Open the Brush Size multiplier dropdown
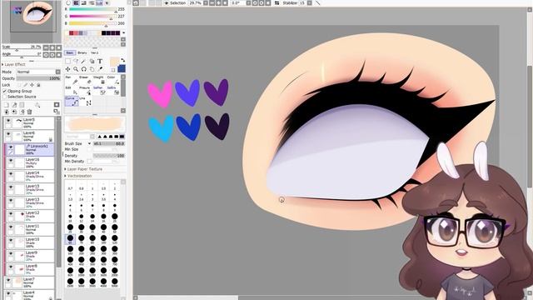The image size is (533, 300). click(89, 143)
